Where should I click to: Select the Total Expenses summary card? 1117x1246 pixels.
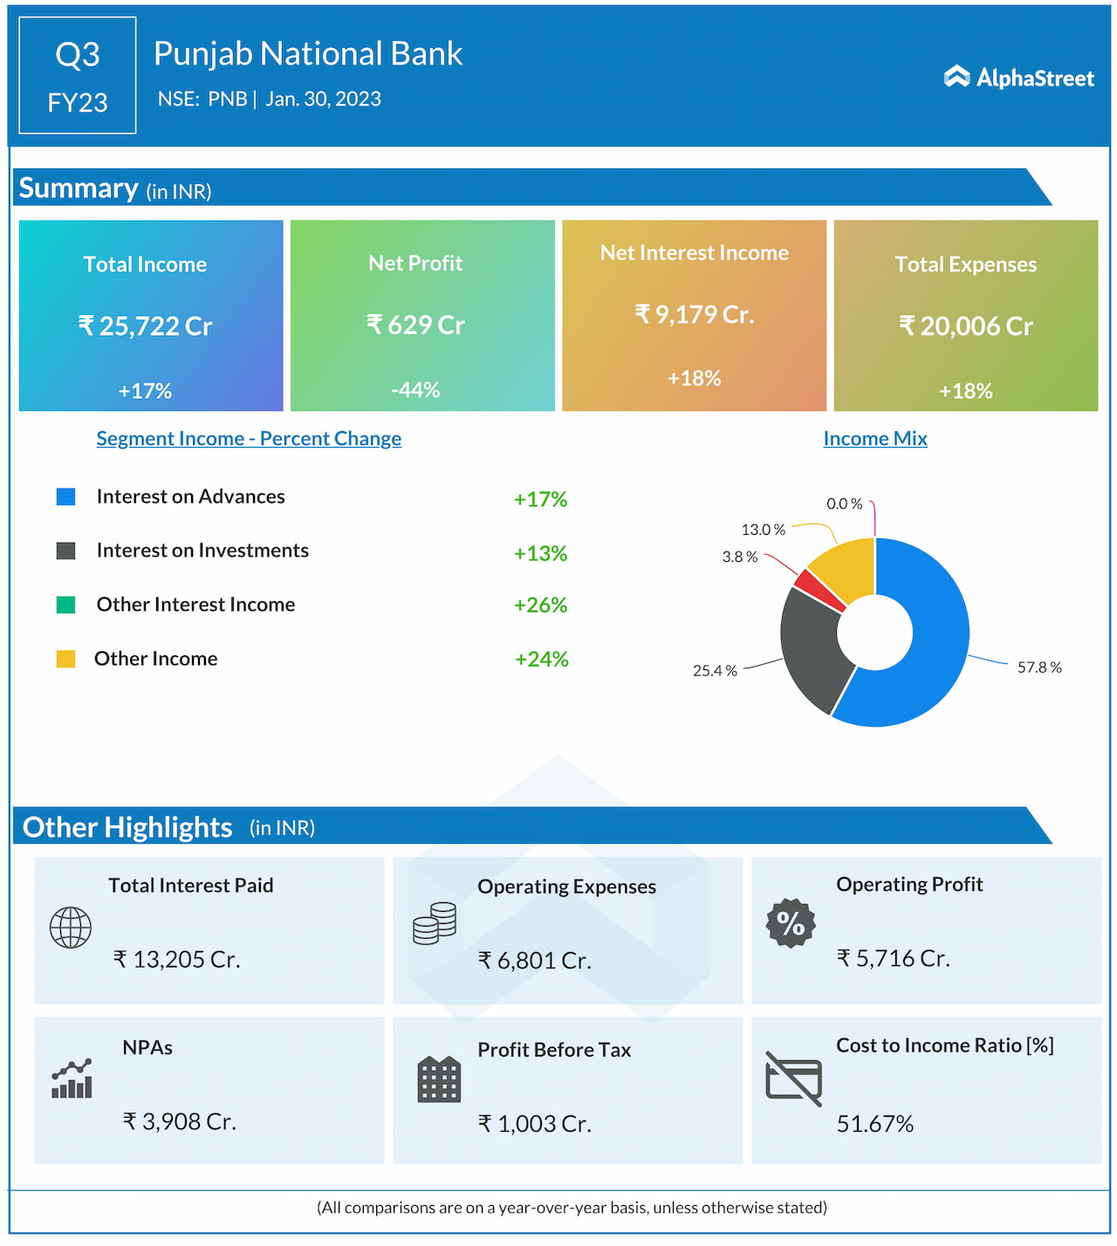965,316
